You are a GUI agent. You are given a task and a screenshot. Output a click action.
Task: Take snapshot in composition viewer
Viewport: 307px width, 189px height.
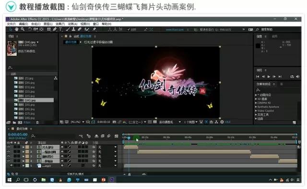click(114, 122)
